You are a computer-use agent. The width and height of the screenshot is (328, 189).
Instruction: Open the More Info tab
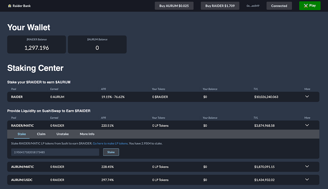pyautogui.click(x=87, y=134)
